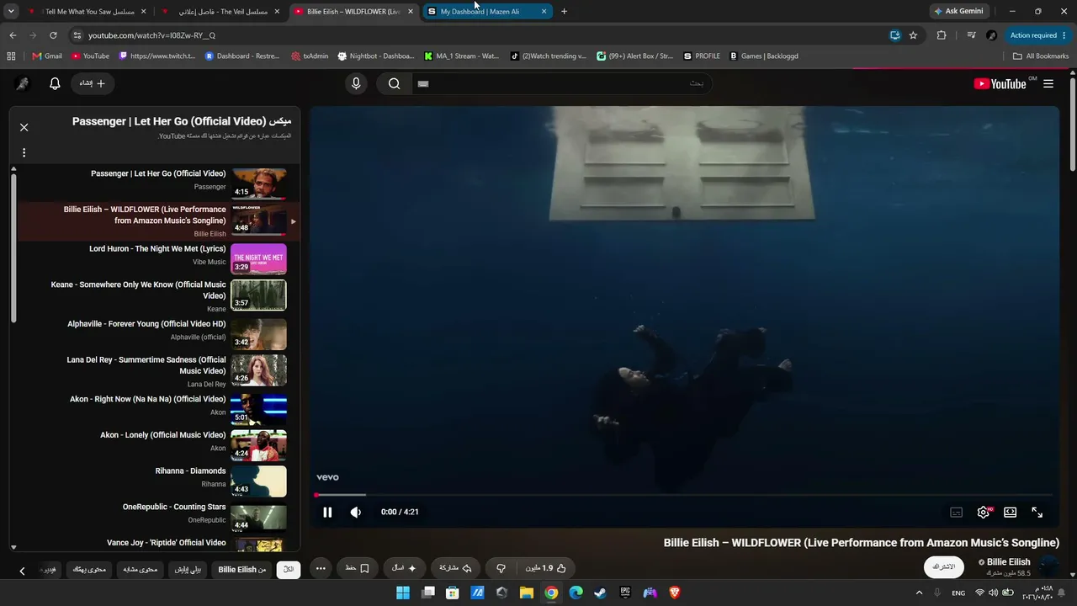The image size is (1077, 606).
Task: Reload the page
Action: [x=53, y=35]
